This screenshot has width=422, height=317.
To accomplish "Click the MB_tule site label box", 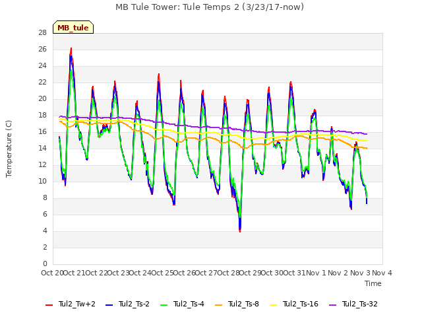I will pyautogui.click(x=73, y=27).
